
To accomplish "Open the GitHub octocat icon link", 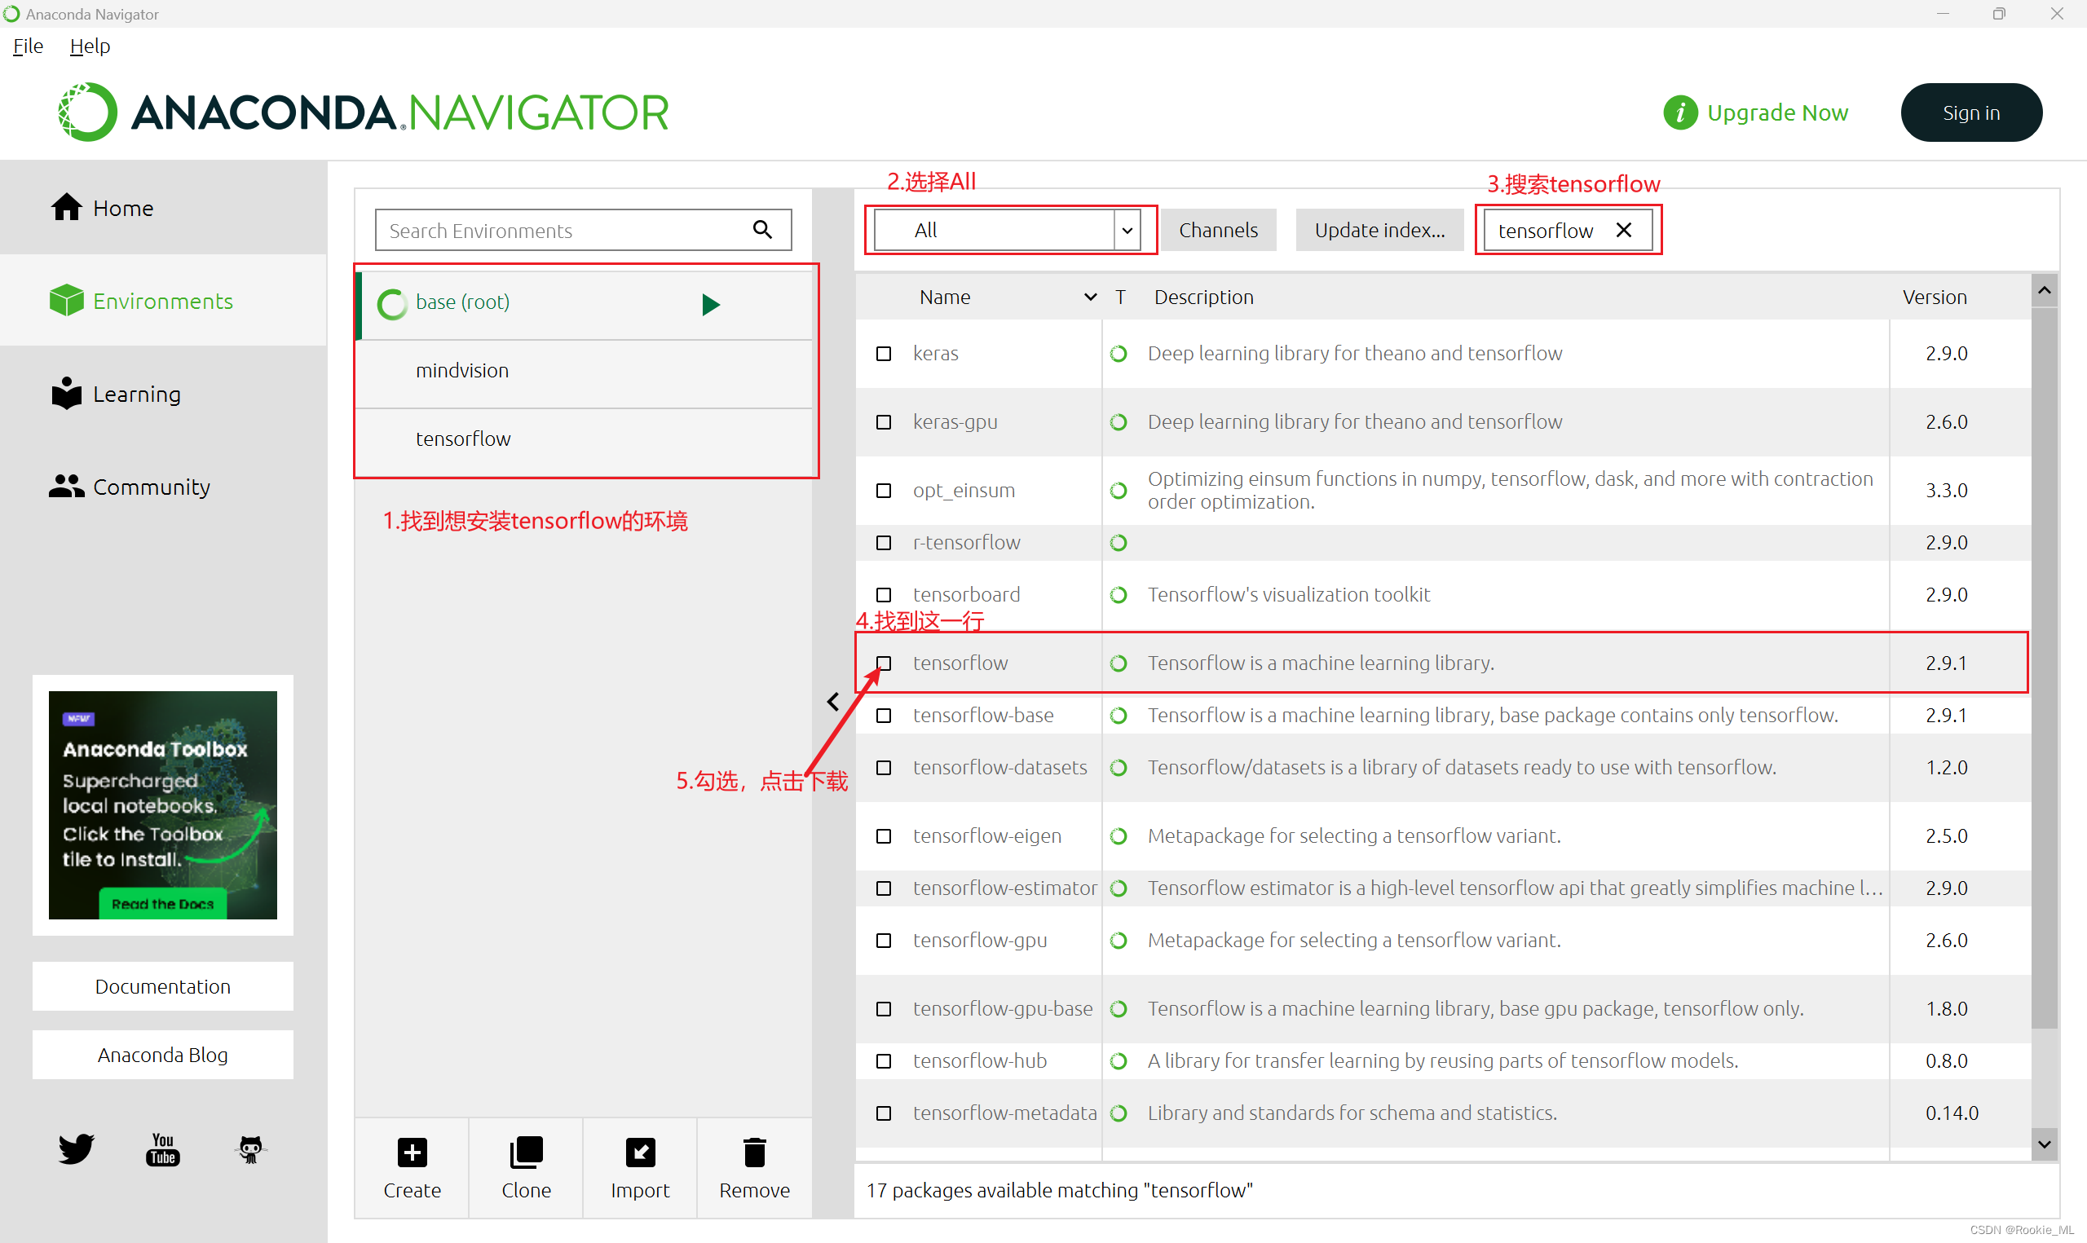I will click(x=249, y=1149).
